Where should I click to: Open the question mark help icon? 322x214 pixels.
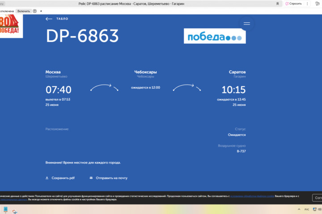[x=35, y=11]
